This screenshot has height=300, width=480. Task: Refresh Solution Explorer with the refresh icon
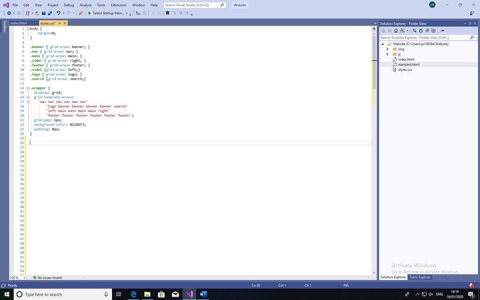tap(421, 31)
